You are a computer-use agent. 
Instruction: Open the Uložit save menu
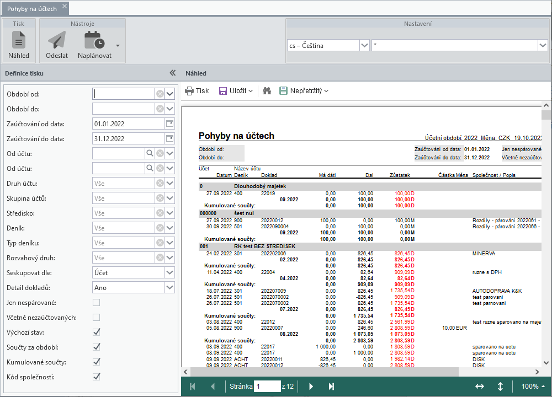pos(236,90)
